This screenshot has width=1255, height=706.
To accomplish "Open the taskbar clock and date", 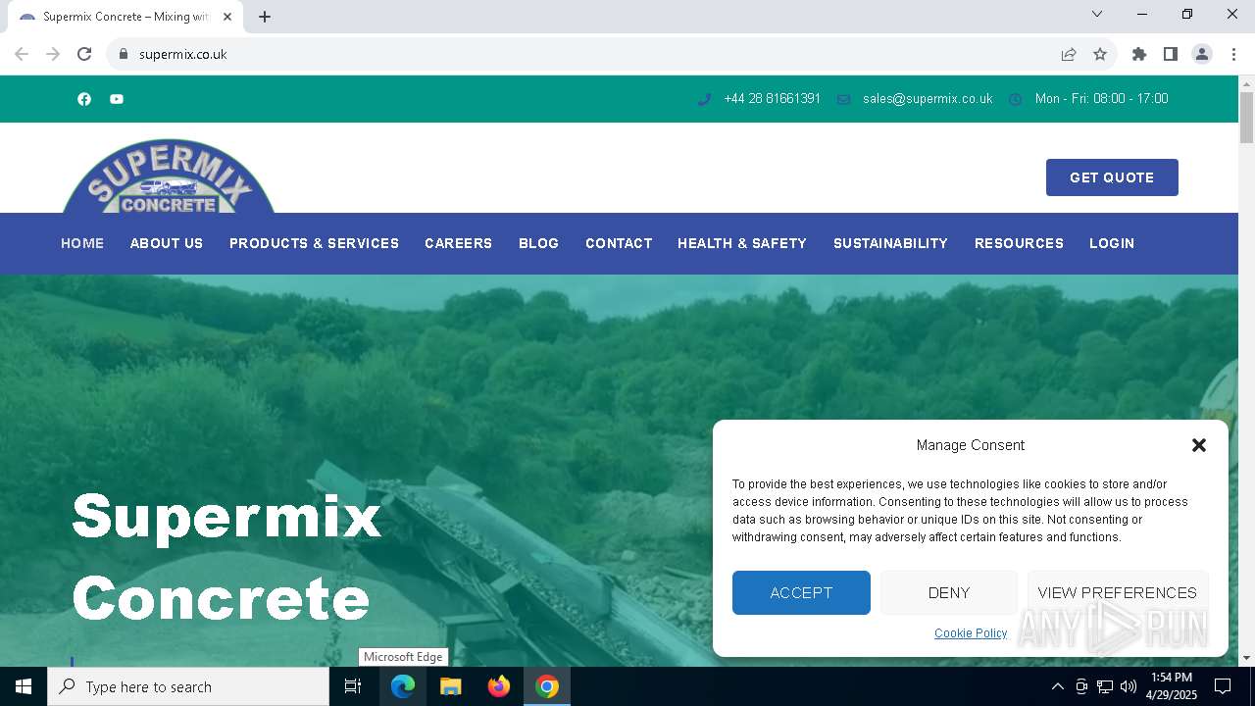I will click(x=1172, y=686).
